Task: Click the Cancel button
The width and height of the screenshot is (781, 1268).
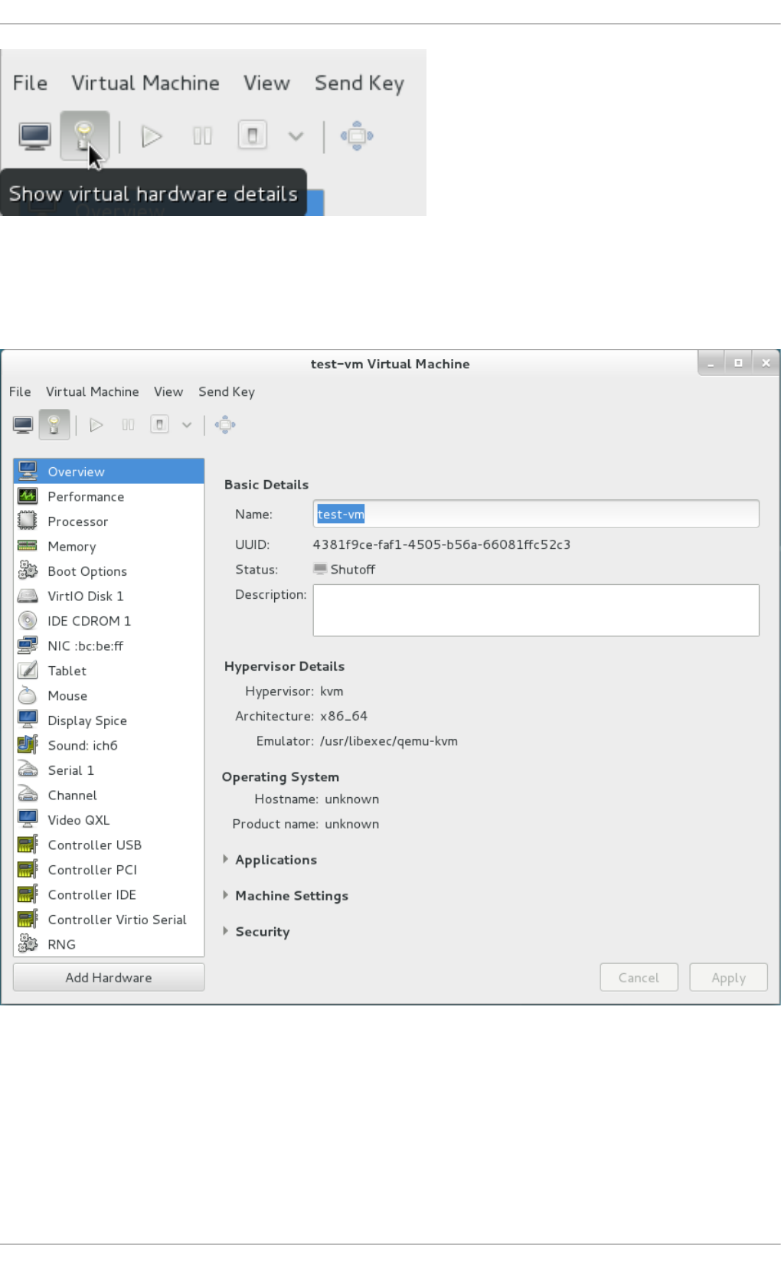Action: (x=639, y=978)
